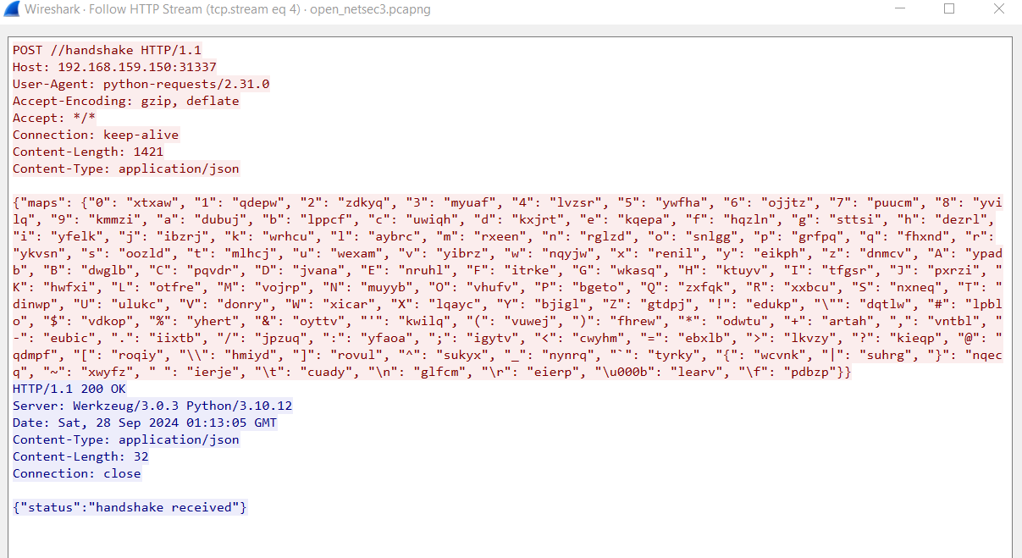The image size is (1022, 558).
Task: Click the 'User-Agent: python-requests/2.31.0' line
Action: point(141,84)
